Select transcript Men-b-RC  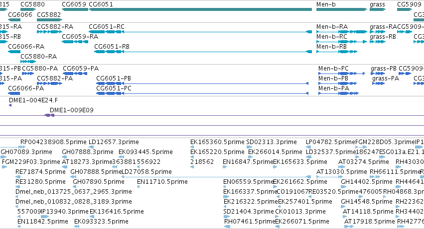pos(332,37)
